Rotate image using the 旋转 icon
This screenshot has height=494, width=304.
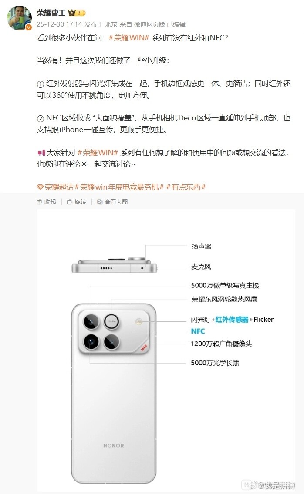click(x=70, y=202)
